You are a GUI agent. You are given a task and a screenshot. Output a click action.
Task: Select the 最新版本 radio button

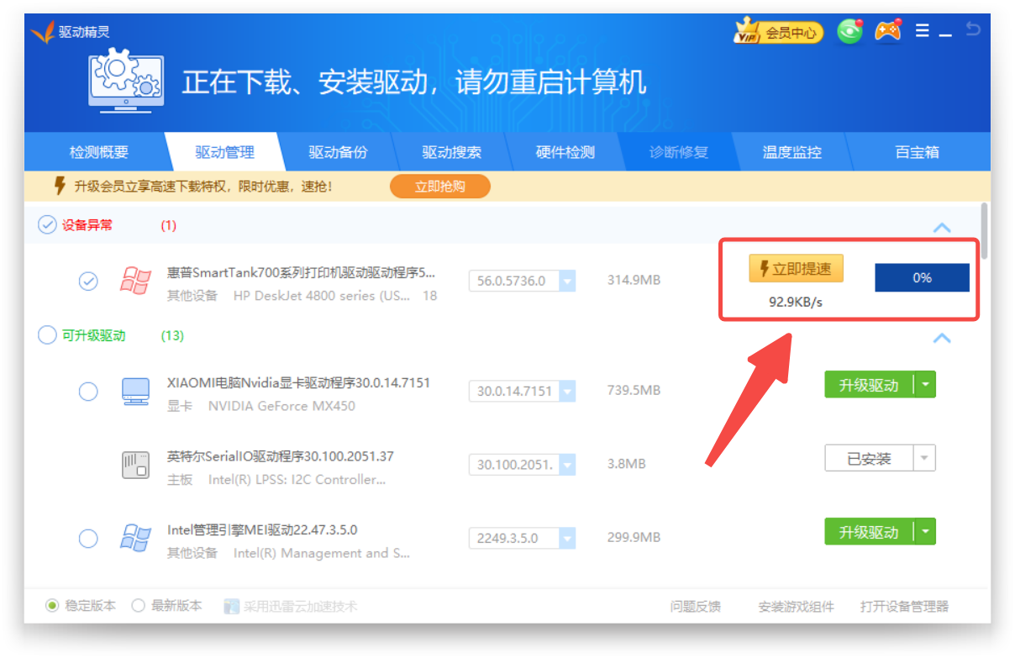coord(137,605)
